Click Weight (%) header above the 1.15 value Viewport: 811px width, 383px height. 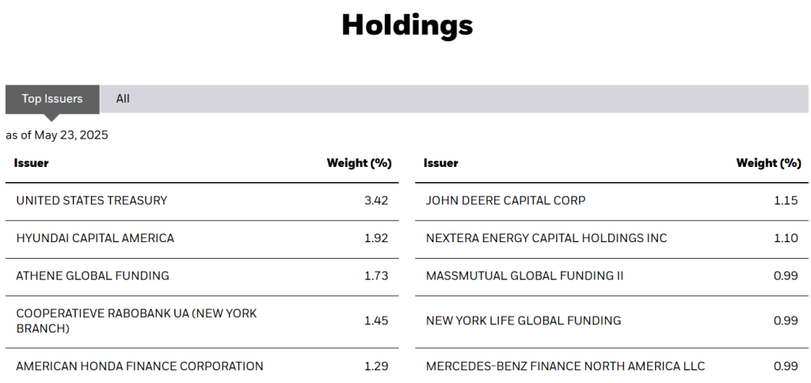[768, 163]
